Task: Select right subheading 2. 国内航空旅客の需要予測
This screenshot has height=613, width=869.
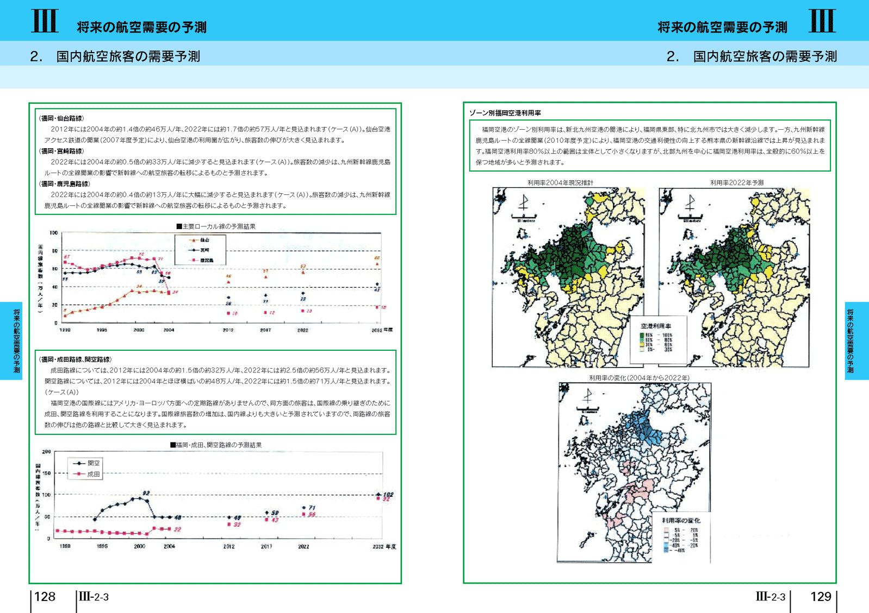Action: (752, 56)
